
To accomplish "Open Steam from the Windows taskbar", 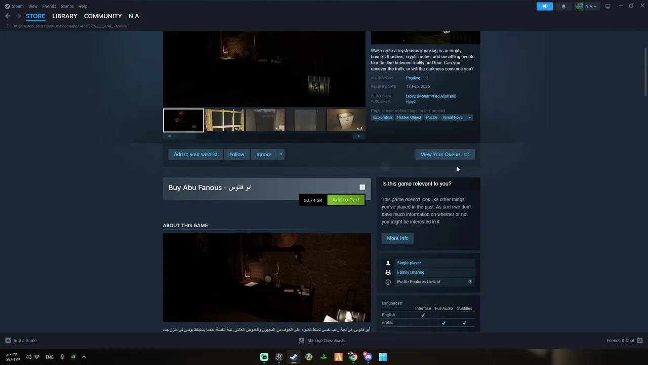I will click(x=294, y=357).
